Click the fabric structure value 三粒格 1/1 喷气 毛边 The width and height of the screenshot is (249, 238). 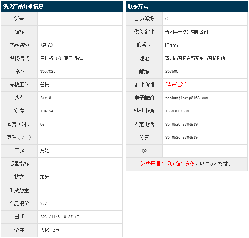(62, 58)
